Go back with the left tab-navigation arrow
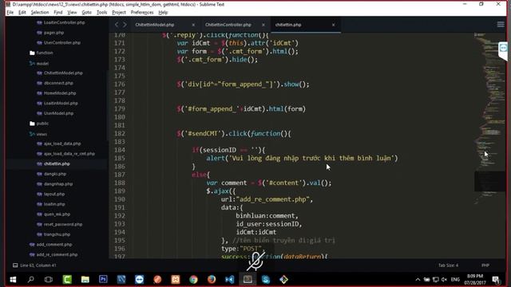Image resolution: width=511 pixels, height=287 pixels. click(x=117, y=25)
